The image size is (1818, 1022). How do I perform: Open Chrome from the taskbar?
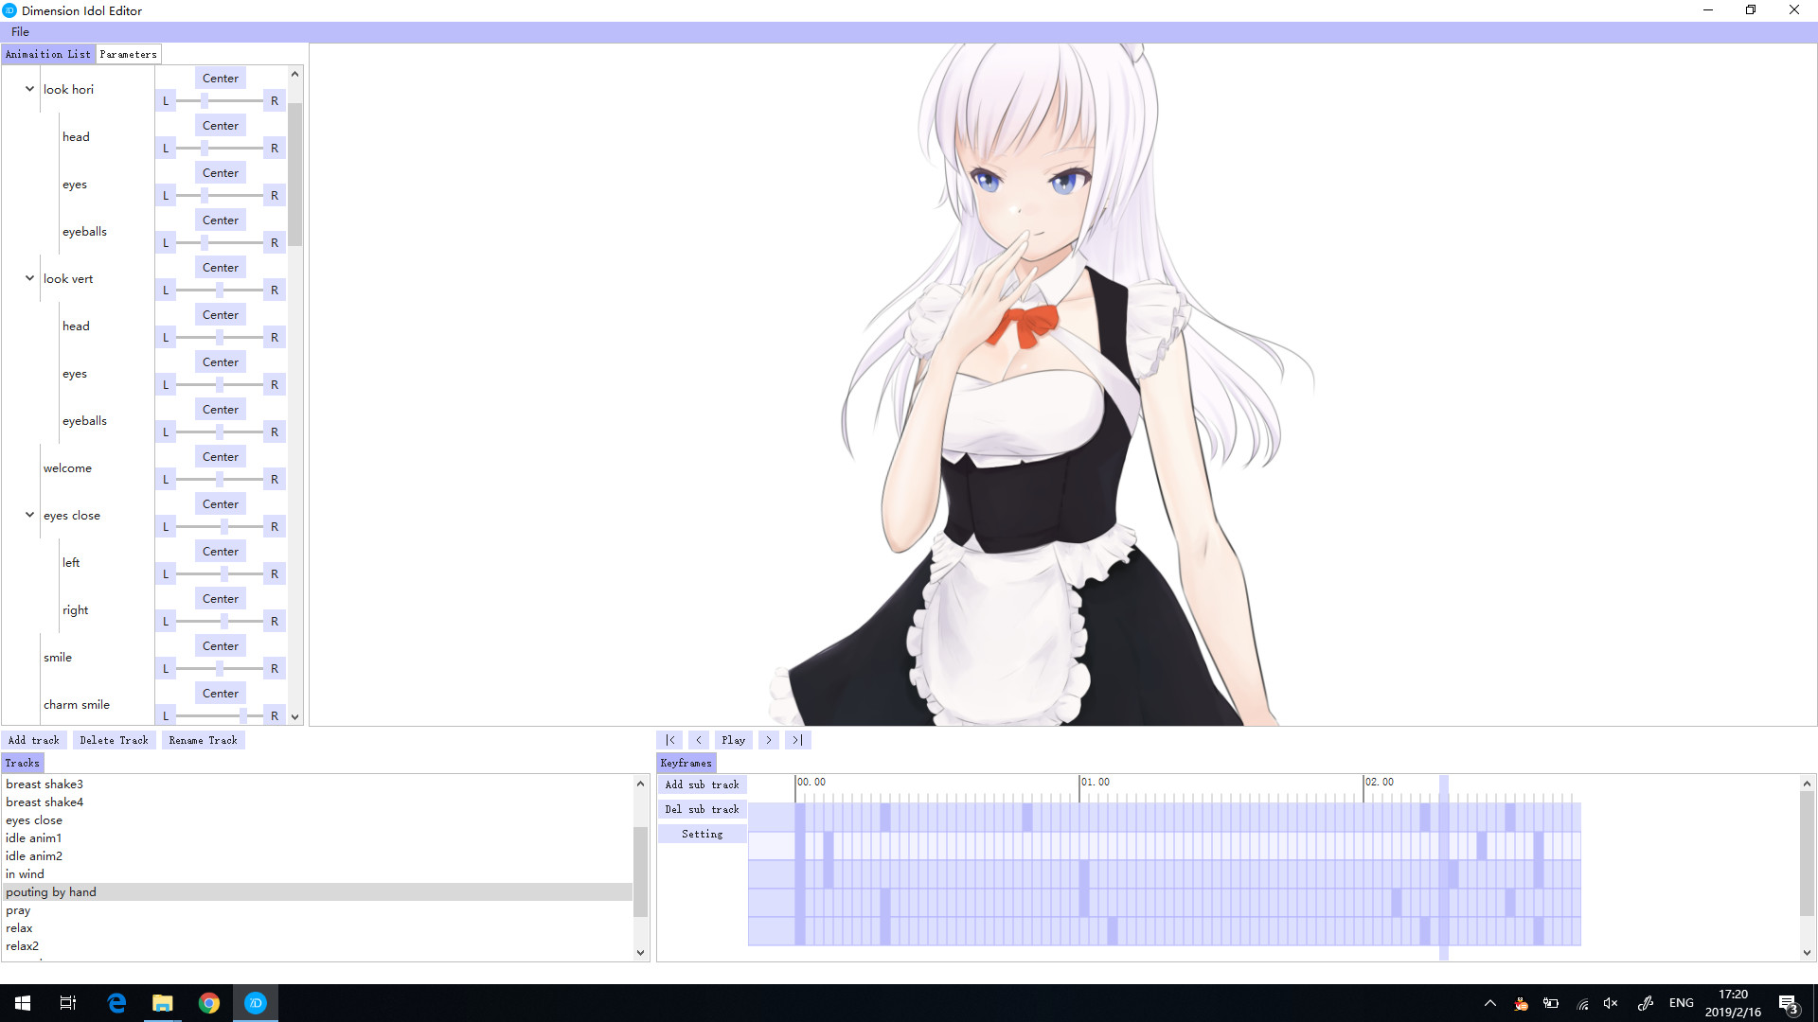[209, 1003]
